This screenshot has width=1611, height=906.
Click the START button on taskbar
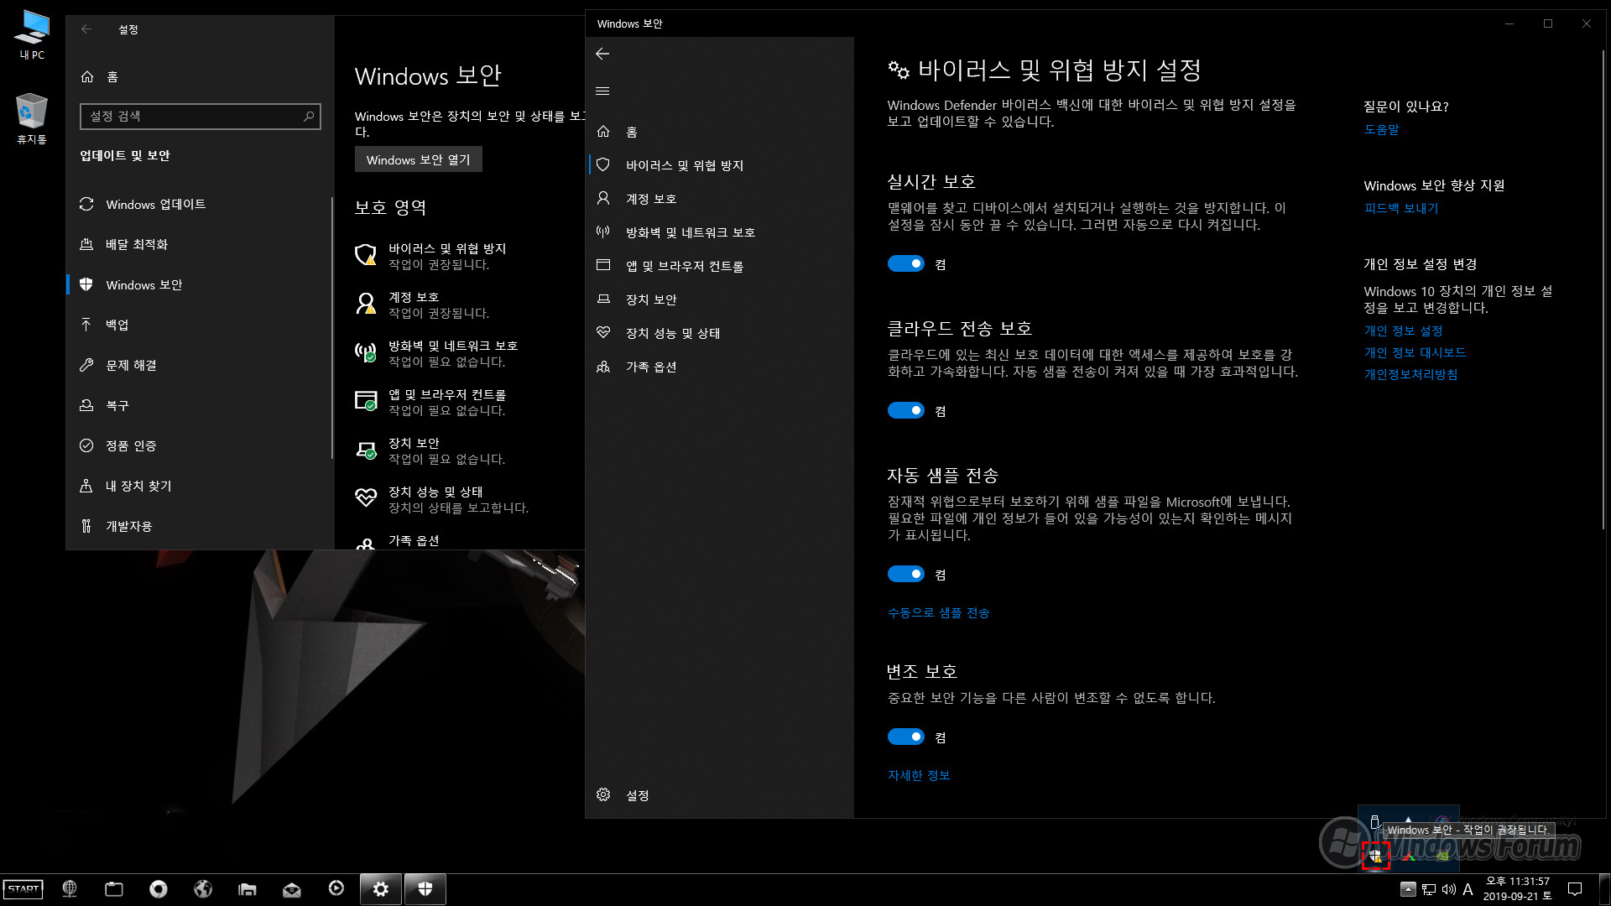coord(23,889)
